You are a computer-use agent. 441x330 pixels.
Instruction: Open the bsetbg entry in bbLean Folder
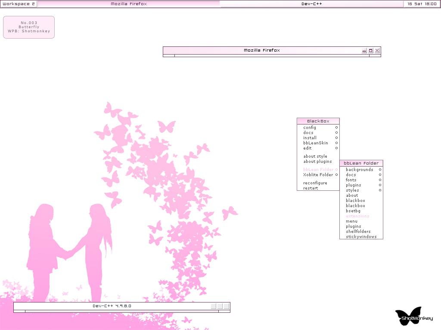[353, 211]
